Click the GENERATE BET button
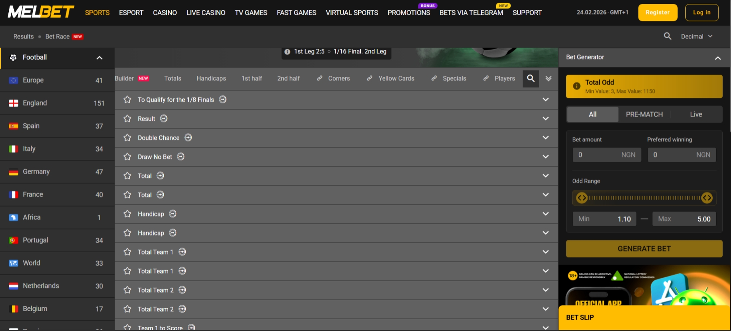Screen dimensions: 731x331 [644, 248]
